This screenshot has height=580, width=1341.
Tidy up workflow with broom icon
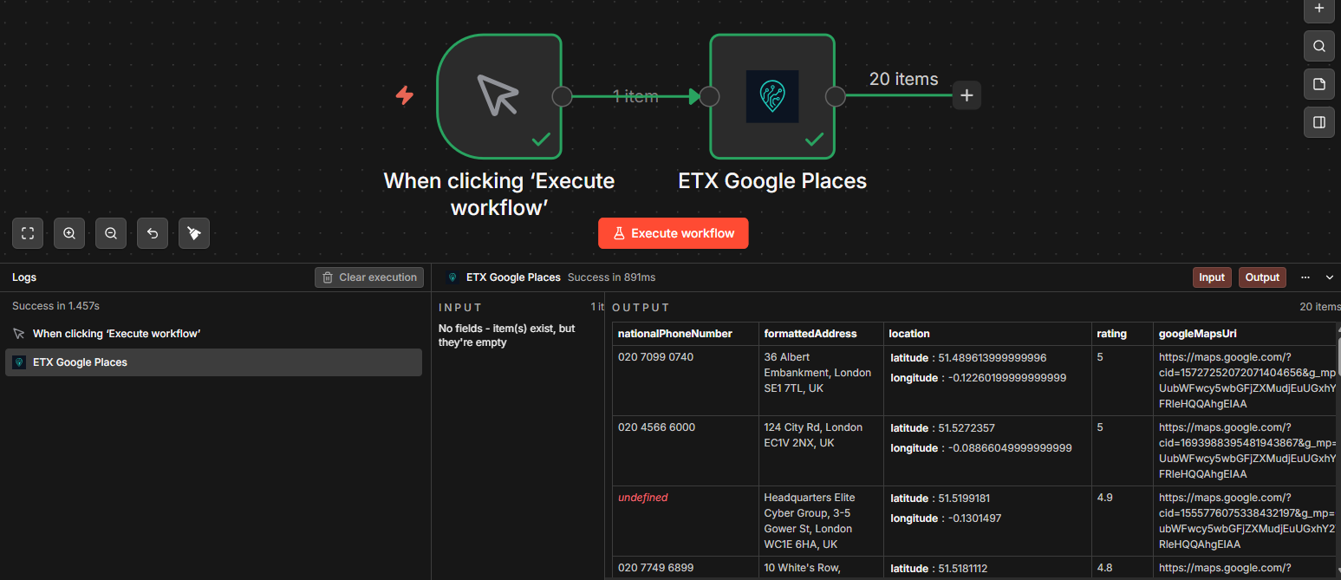194,233
